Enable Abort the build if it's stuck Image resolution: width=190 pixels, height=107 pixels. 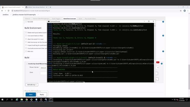[26, 39]
